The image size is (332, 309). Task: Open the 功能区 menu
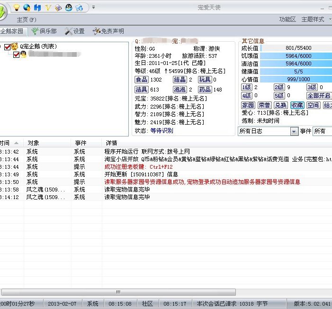[x=287, y=19]
